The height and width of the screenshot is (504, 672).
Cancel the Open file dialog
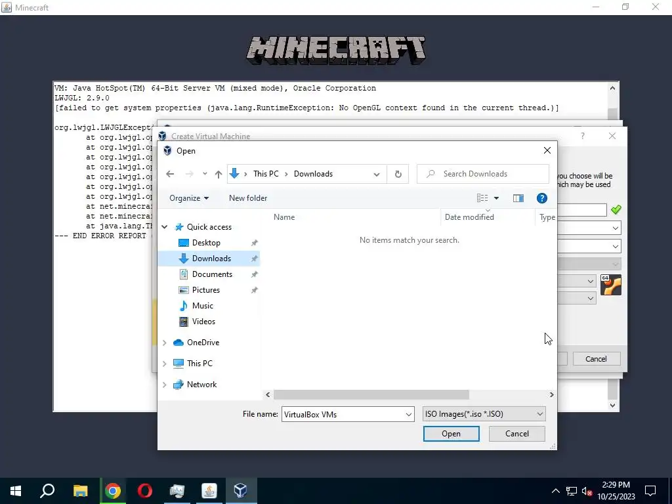point(517,434)
